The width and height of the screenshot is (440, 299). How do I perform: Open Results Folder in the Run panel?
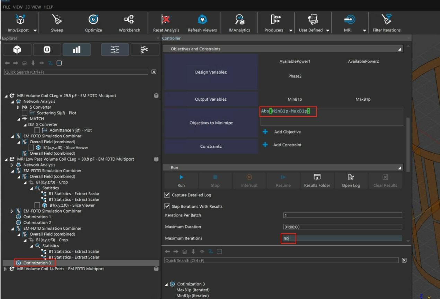317,181
